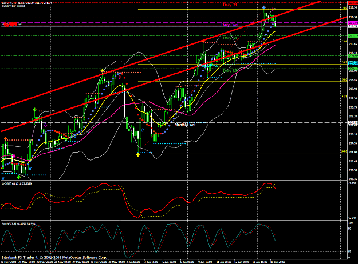Select the 'Daily Pivot' magenta label
This screenshot has height=264, width=358.
click(x=230, y=25)
